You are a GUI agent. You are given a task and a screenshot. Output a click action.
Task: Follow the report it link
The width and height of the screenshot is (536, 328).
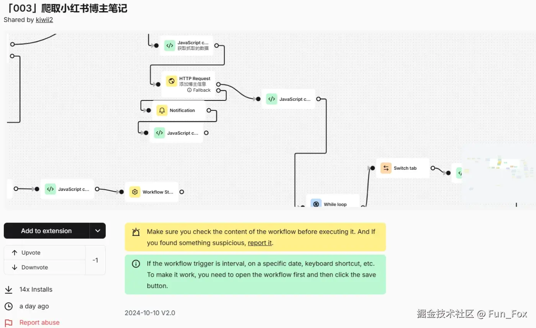pos(260,243)
